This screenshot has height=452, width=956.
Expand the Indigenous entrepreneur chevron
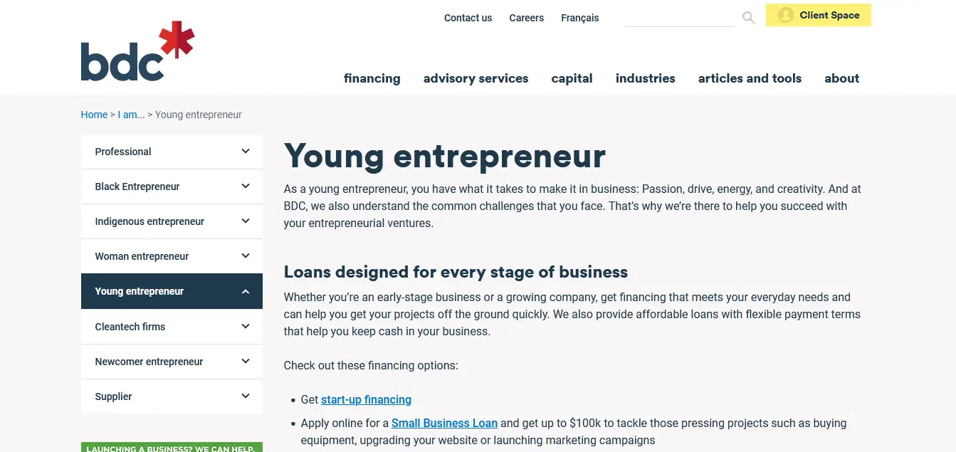coord(246,221)
